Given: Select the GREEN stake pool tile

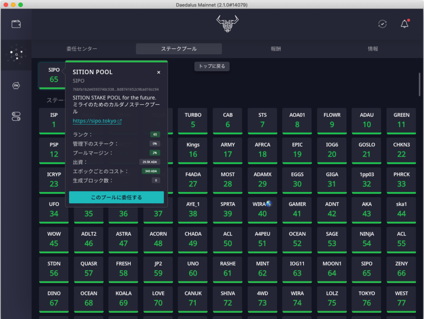Looking at the screenshot, I should [x=401, y=120].
